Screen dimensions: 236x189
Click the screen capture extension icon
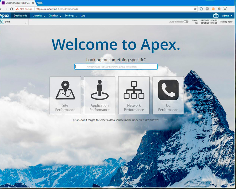[x=225, y=9]
